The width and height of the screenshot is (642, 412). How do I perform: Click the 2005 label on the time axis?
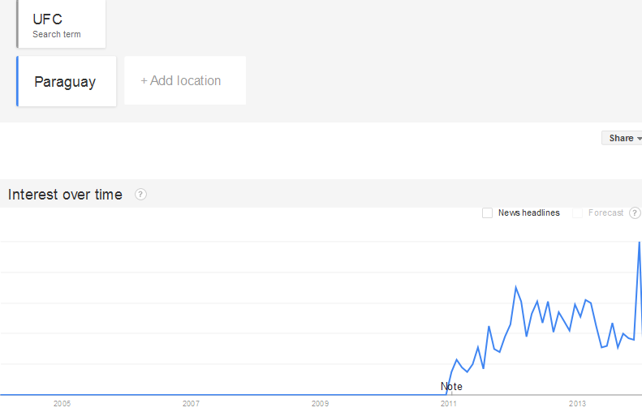(x=62, y=404)
